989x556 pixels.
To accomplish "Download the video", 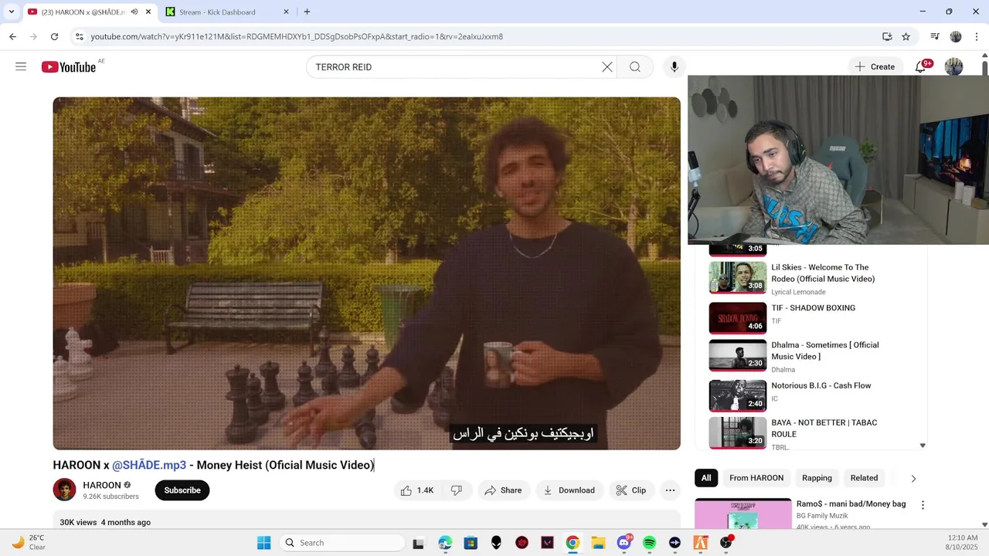I will pyautogui.click(x=569, y=490).
